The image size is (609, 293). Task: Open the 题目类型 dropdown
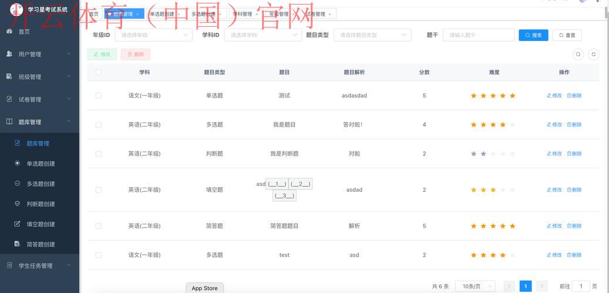[x=372, y=35]
